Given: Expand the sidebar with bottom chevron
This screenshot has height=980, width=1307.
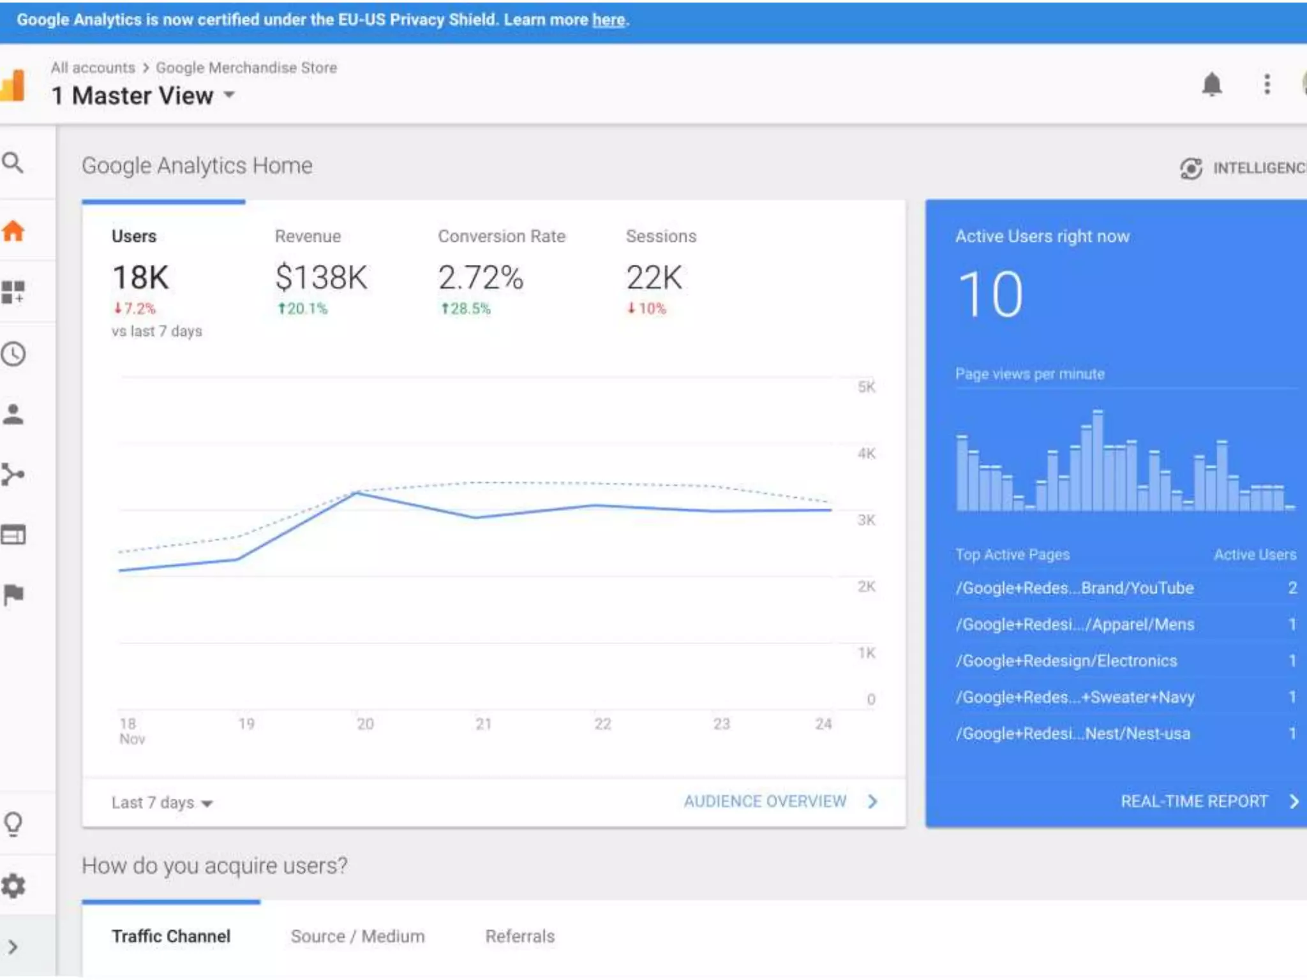Looking at the screenshot, I should 13,947.
